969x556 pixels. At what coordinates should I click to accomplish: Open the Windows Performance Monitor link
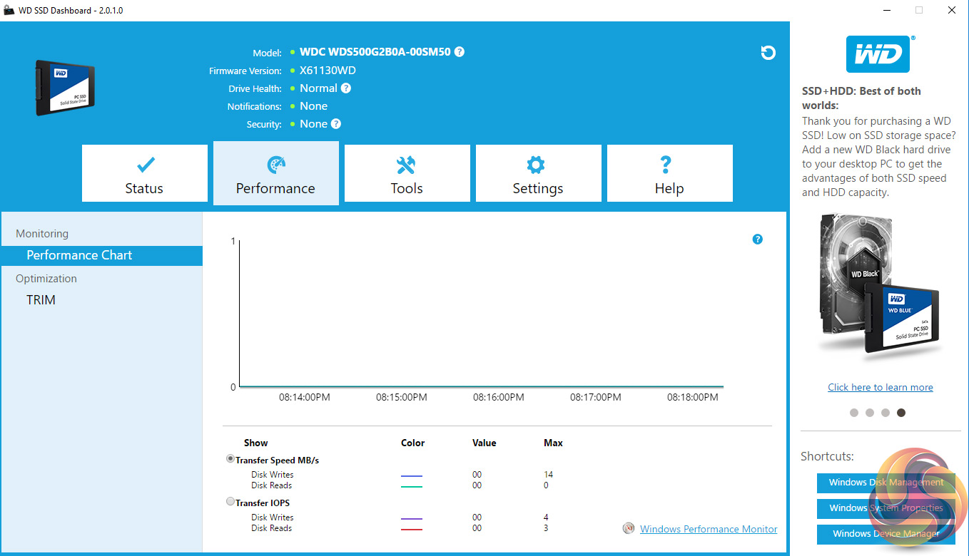[x=709, y=529]
